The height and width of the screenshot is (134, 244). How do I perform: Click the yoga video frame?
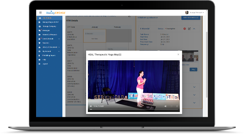[x=134, y=86]
